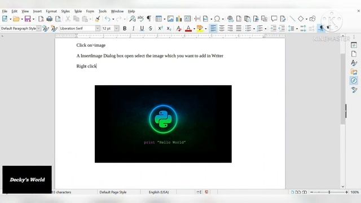Click Default Page Style in status bar
The height and width of the screenshot is (203, 361).
click(113, 192)
